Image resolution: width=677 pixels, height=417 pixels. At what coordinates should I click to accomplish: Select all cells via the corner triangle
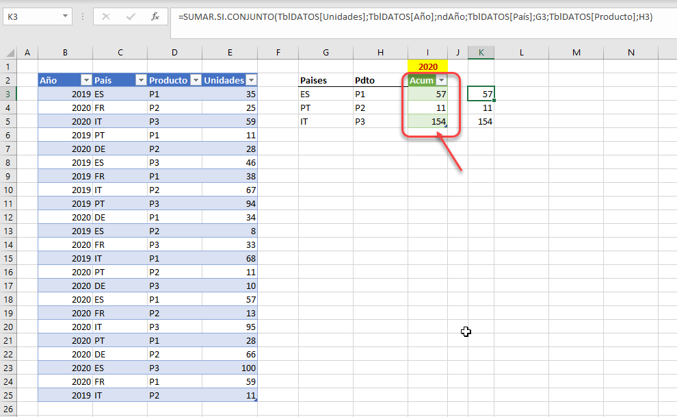[10, 53]
